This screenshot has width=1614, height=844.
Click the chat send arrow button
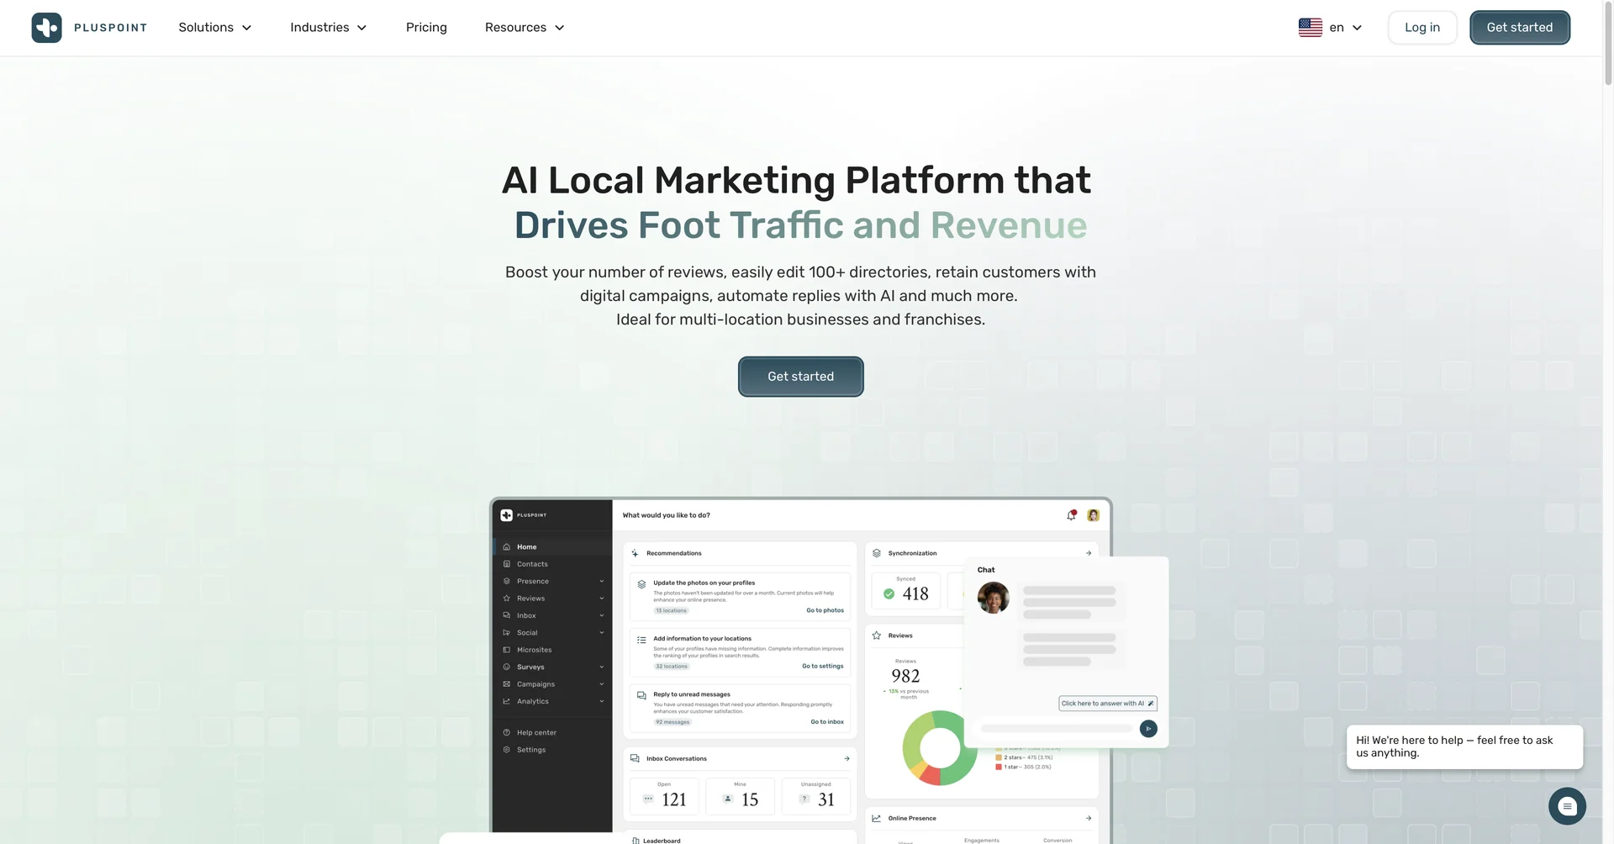tap(1148, 729)
